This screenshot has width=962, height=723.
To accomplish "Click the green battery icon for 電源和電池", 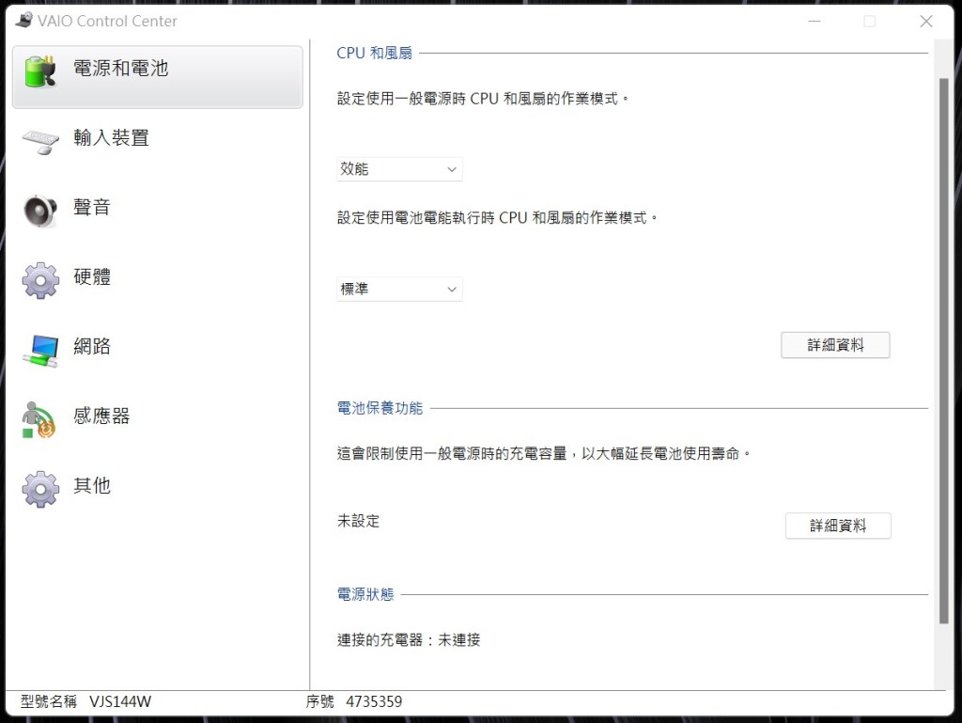I will (x=40, y=71).
